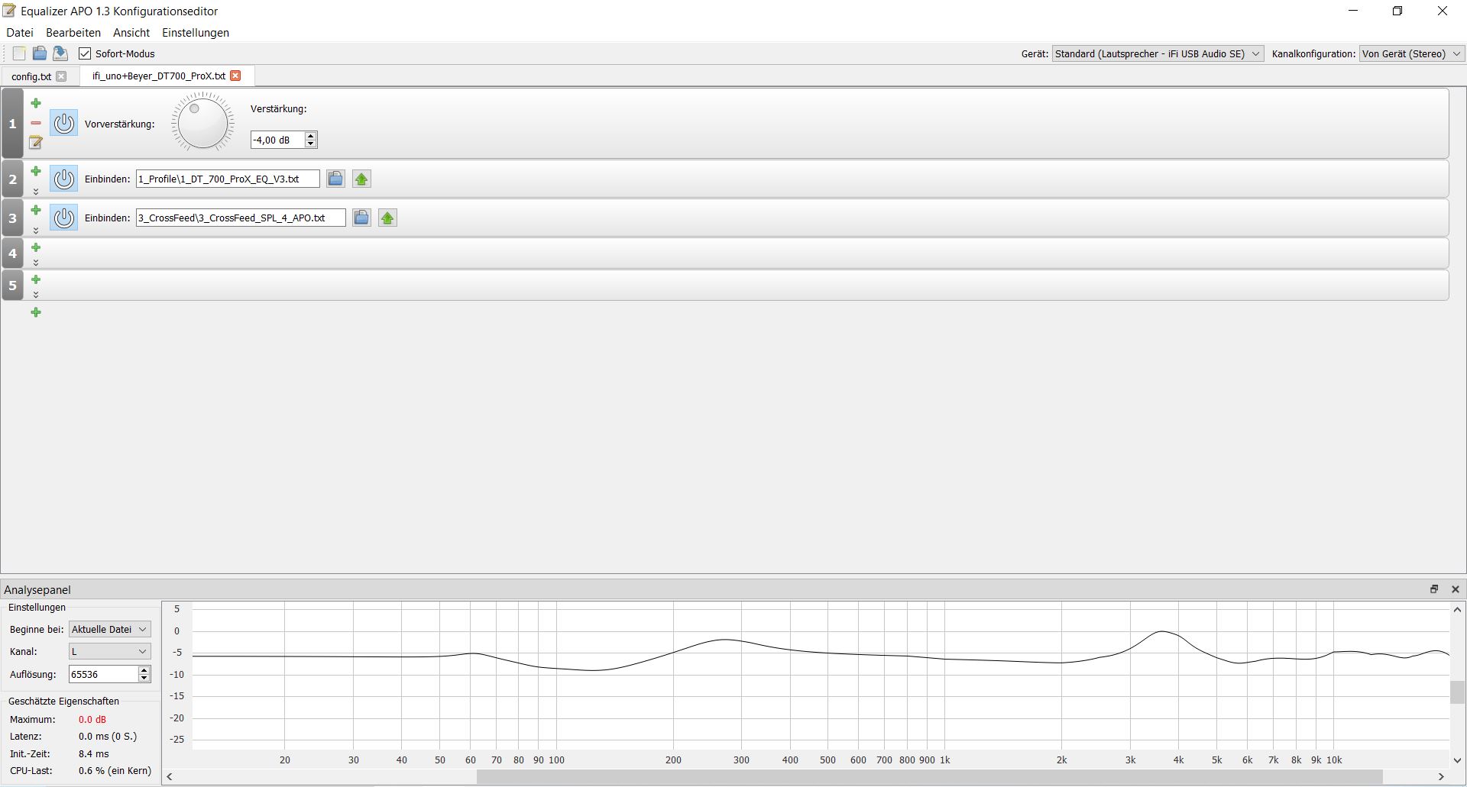This screenshot has width=1467, height=787.
Task: Click the graph horizontal scrollbar thumb
Action: [930, 777]
